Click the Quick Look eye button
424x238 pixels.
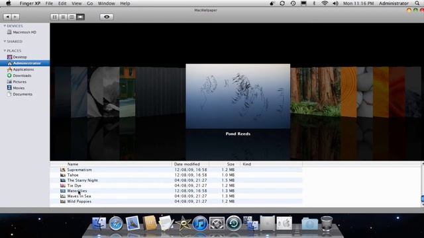click(107, 17)
